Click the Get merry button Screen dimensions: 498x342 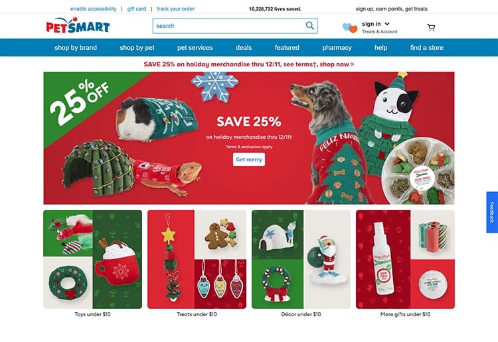(249, 159)
